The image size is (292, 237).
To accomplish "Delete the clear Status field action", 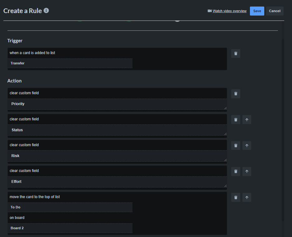I will pyautogui.click(x=236, y=119).
